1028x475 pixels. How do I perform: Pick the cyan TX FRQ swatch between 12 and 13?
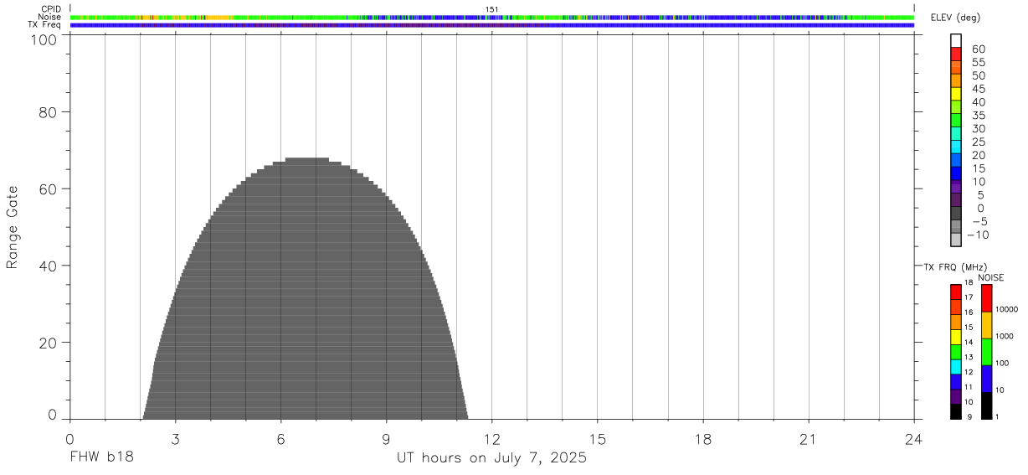tap(956, 366)
